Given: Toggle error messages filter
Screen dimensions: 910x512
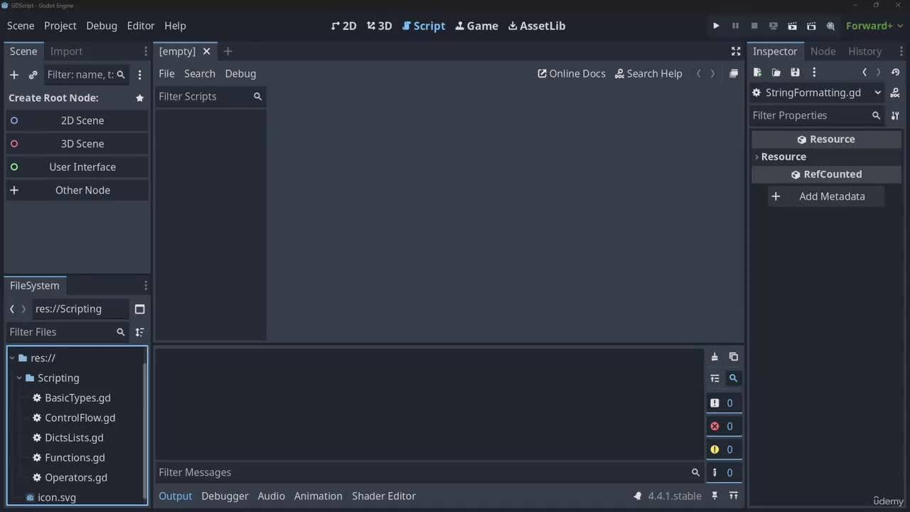Looking at the screenshot, I should click(724, 426).
